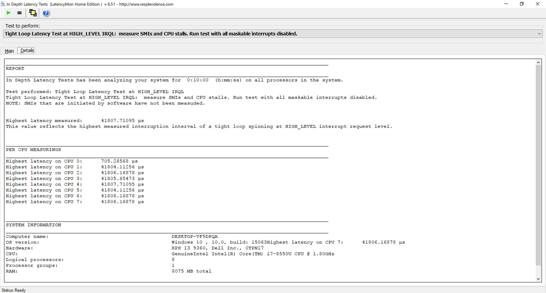Click the Highest latency on CPU 4 row
Screen dimensions: 546x293
[x=75, y=184]
